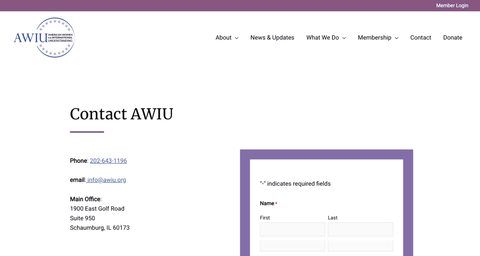Open the Member Login link

pyautogui.click(x=452, y=6)
